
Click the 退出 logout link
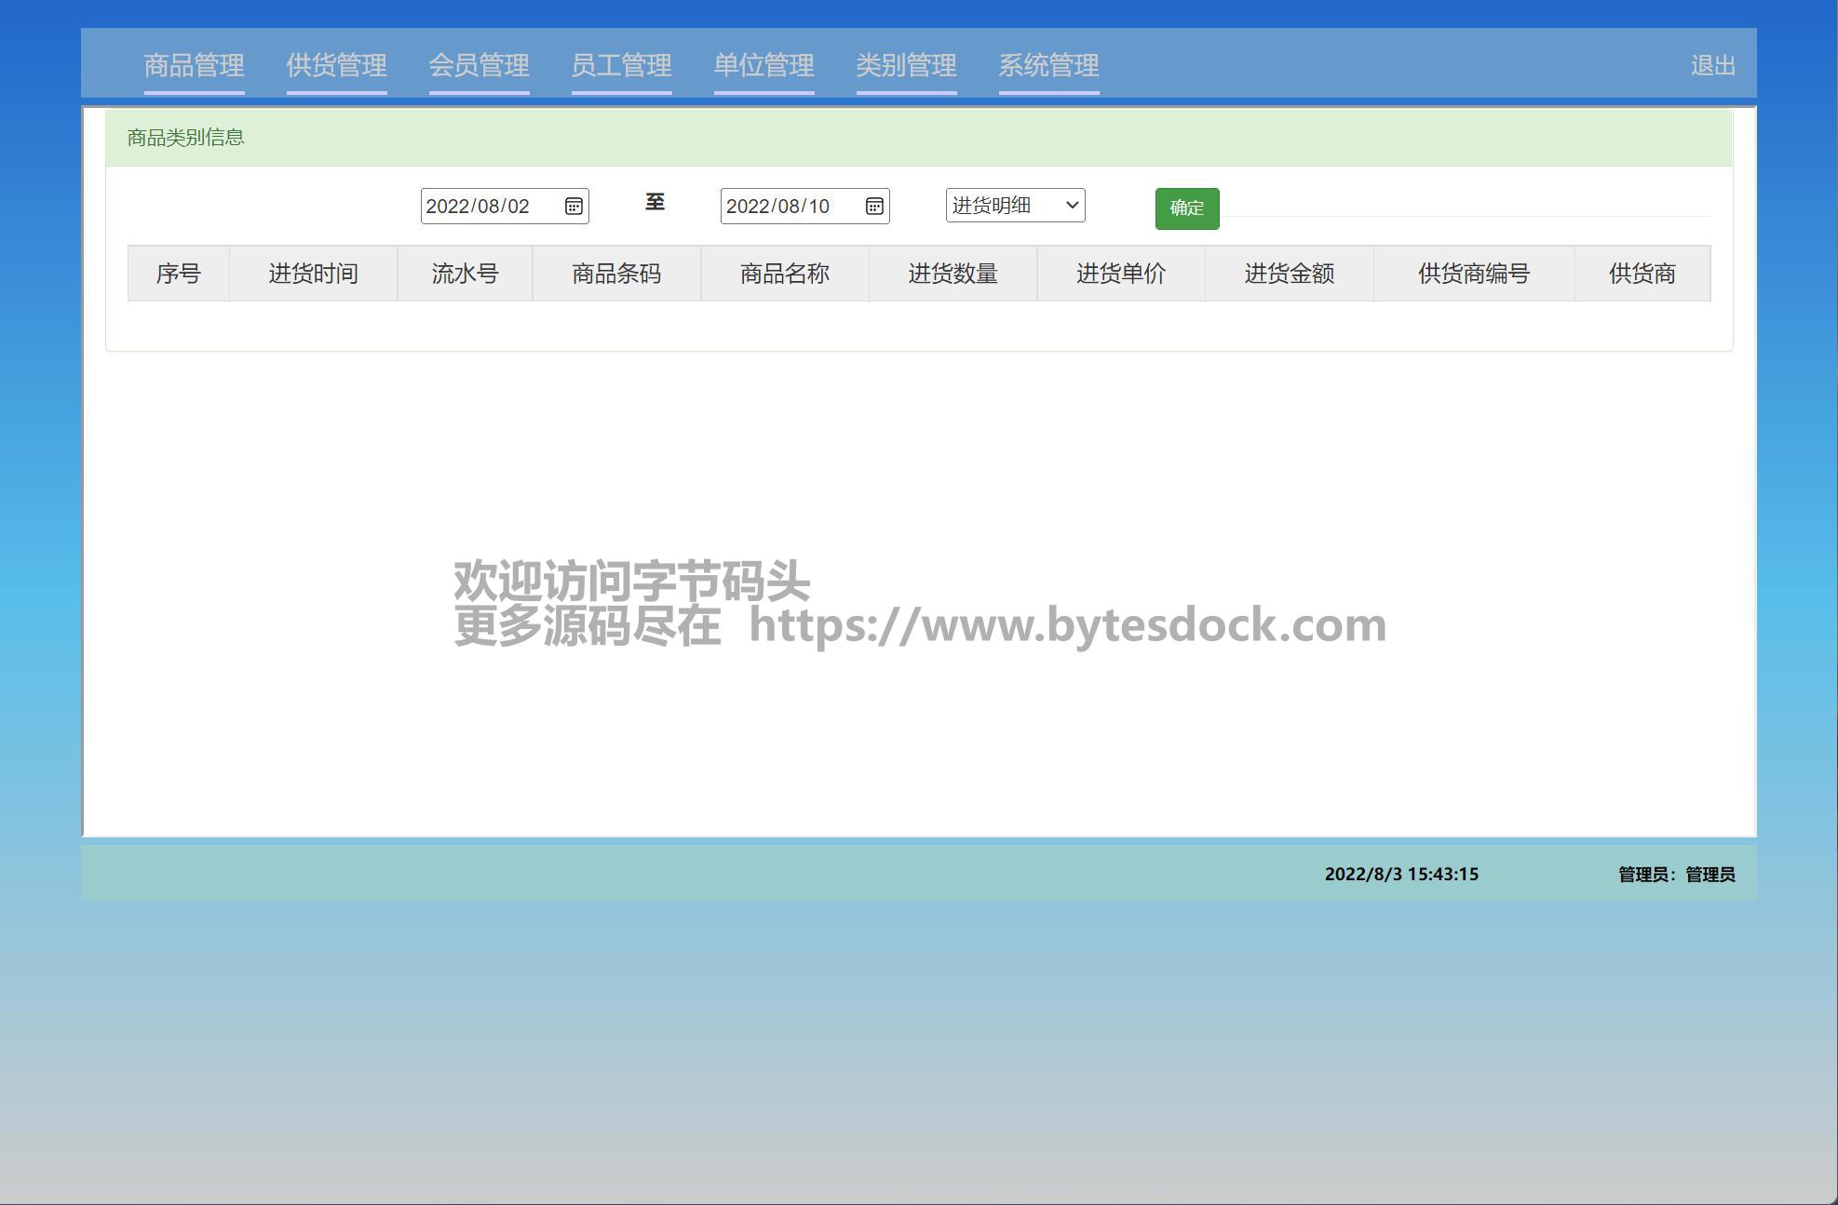(x=1712, y=65)
